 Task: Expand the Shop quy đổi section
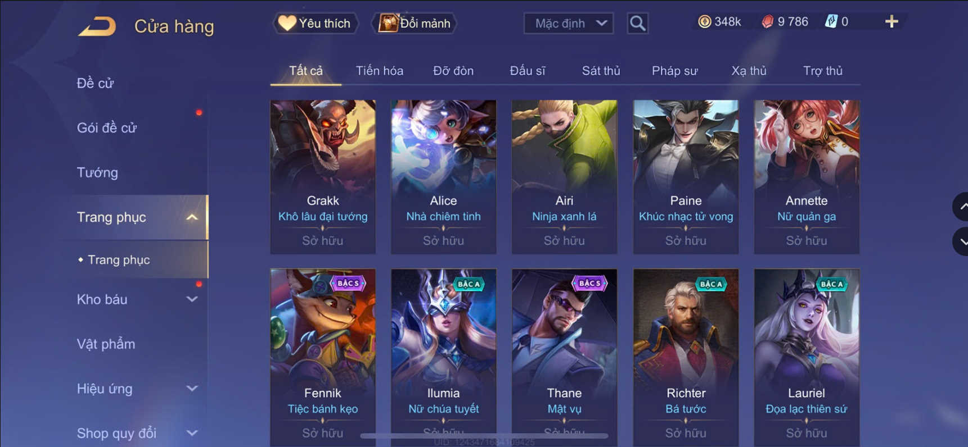pyautogui.click(x=192, y=433)
